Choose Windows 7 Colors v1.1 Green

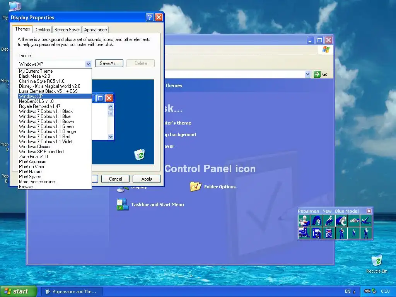tap(55, 126)
